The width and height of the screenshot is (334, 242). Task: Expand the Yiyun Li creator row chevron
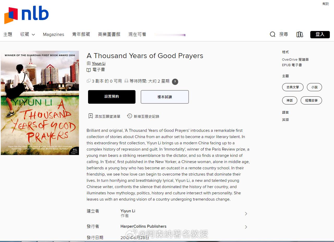(x=246, y=214)
